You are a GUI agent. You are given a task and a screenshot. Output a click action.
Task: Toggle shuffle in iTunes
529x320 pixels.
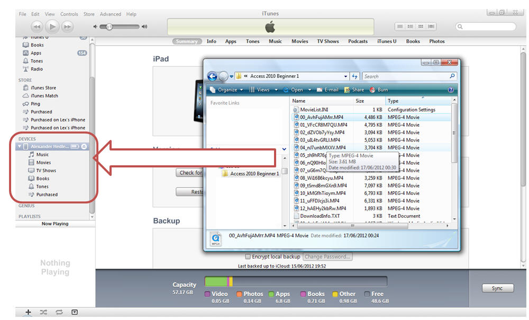[43, 312]
